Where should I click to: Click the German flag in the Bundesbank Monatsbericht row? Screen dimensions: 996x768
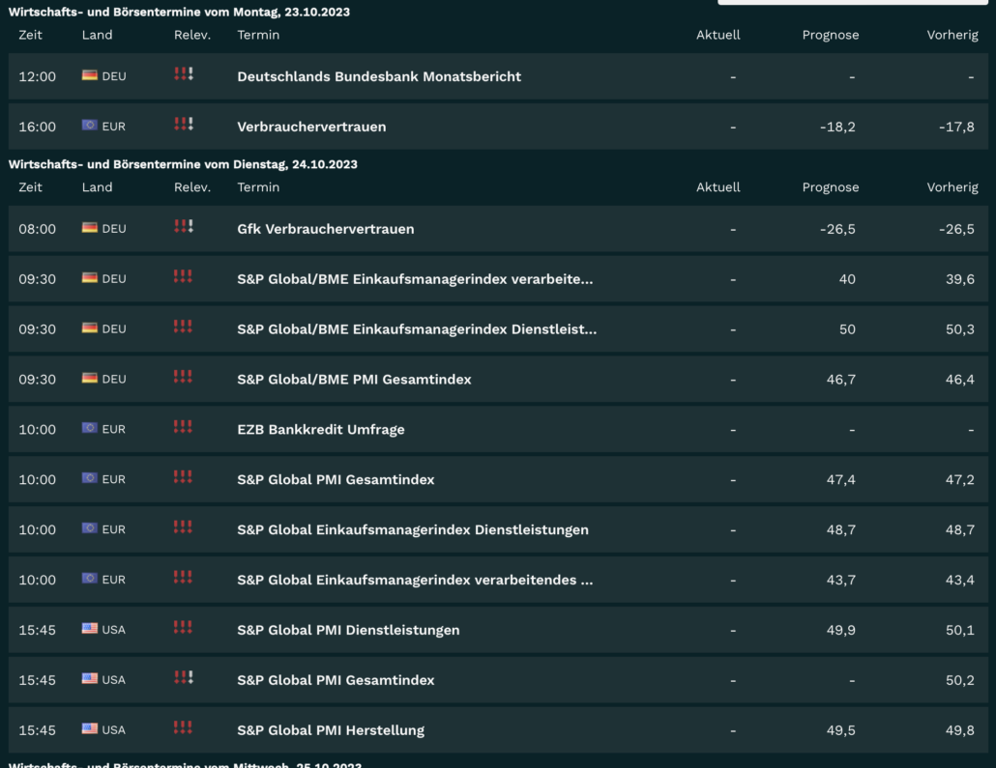pyautogui.click(x=90, y=75)
